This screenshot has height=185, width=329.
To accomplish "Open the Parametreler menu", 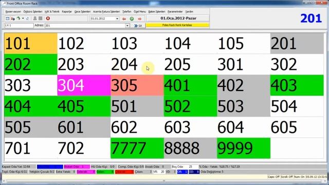I will click(x=175, y=11).
